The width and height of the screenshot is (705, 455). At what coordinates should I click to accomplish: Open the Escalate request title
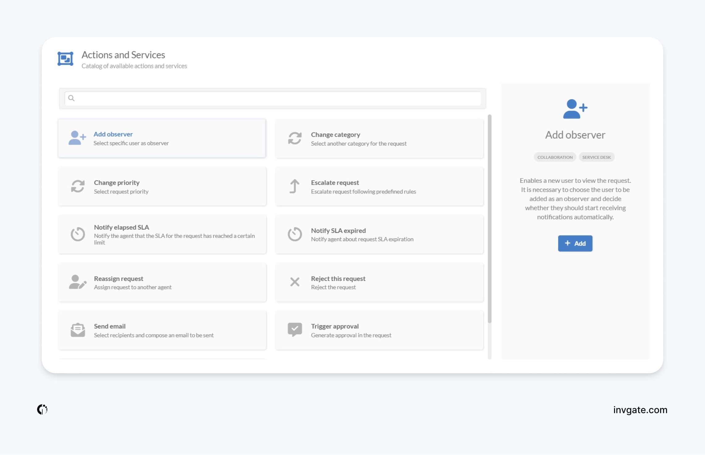(335, 182)
